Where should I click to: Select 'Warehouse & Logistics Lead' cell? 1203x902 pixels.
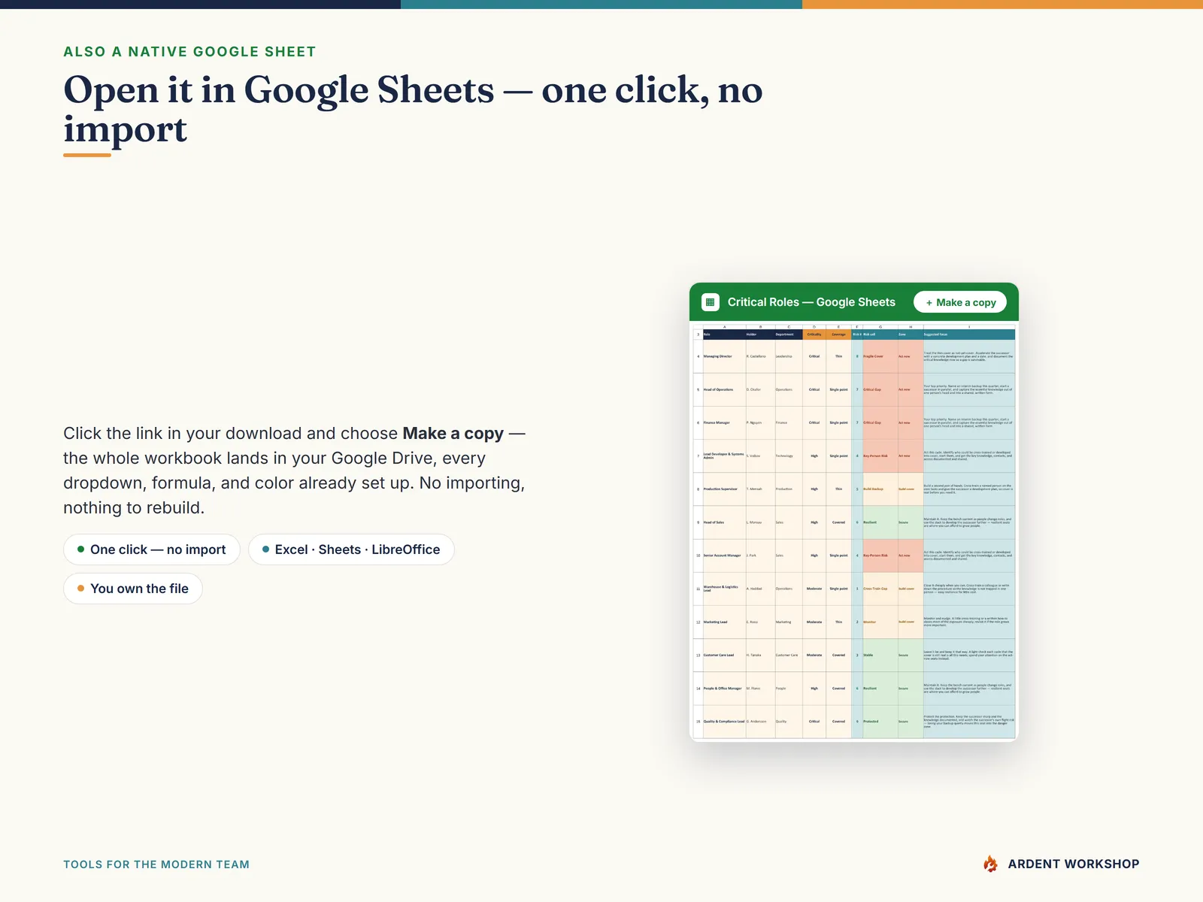[723, 589]
